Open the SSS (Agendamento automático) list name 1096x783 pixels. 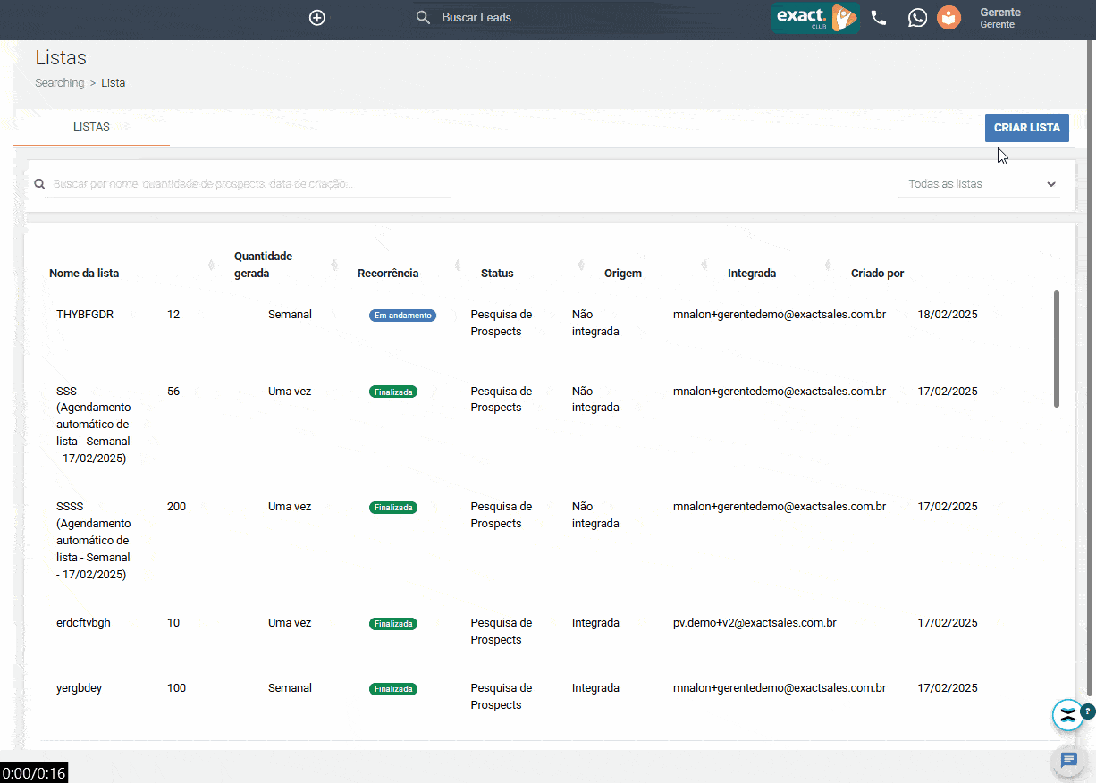point(93,425)
